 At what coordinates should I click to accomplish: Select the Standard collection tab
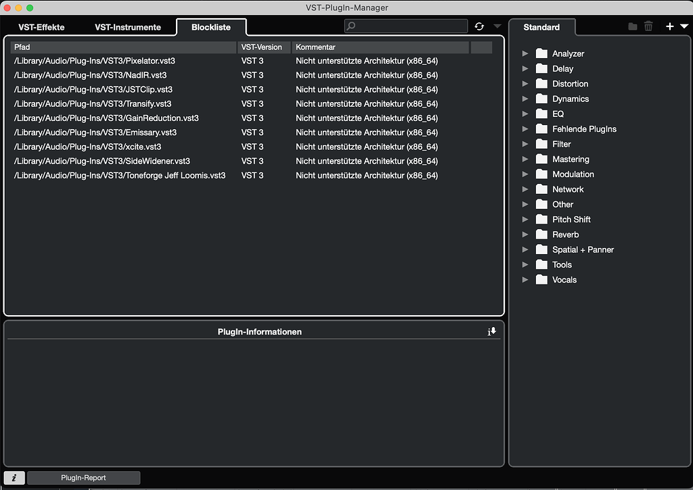543,27
